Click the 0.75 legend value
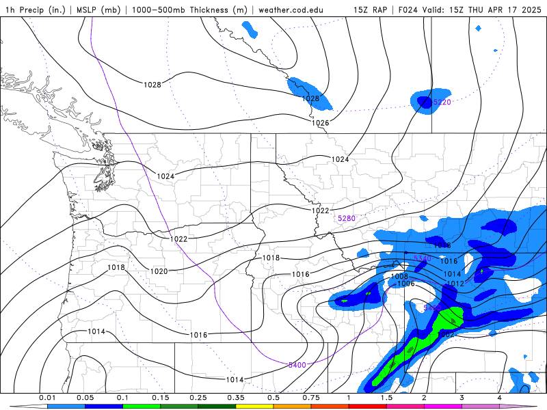The image size is (547, 410). (x=311, y=398)
